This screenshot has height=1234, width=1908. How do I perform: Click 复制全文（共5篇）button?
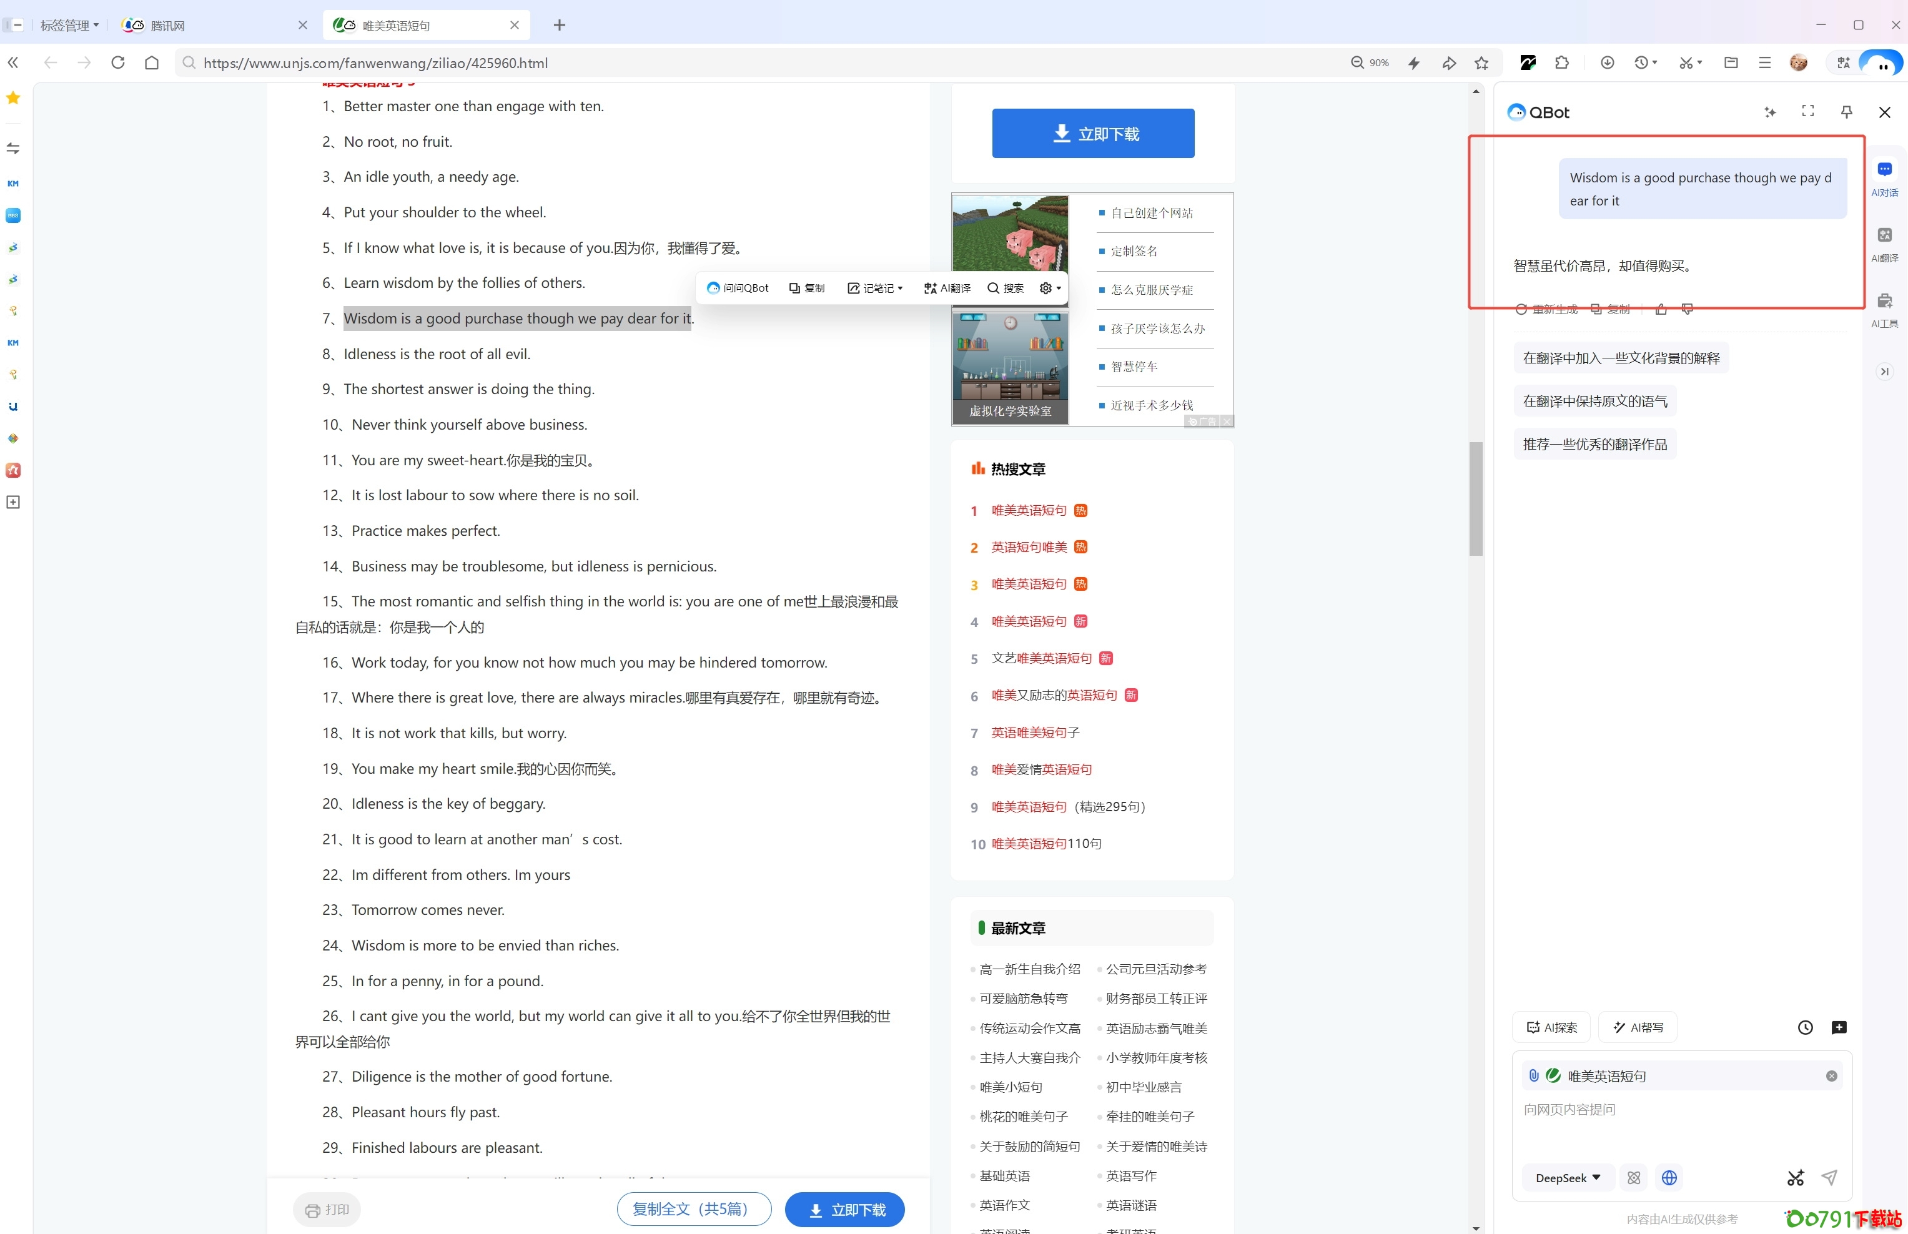[694, 1208]
